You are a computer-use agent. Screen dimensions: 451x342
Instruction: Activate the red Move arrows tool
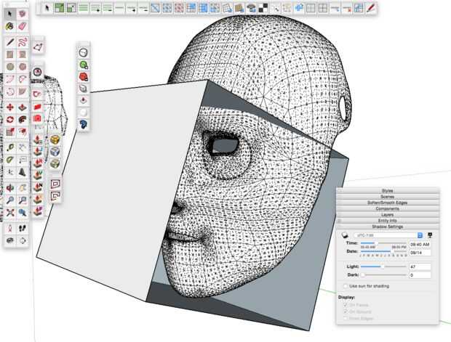tap(10, 107)
